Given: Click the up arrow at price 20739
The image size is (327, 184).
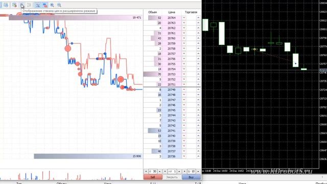Looking at the screenshot, I should [x=198, y=141].
